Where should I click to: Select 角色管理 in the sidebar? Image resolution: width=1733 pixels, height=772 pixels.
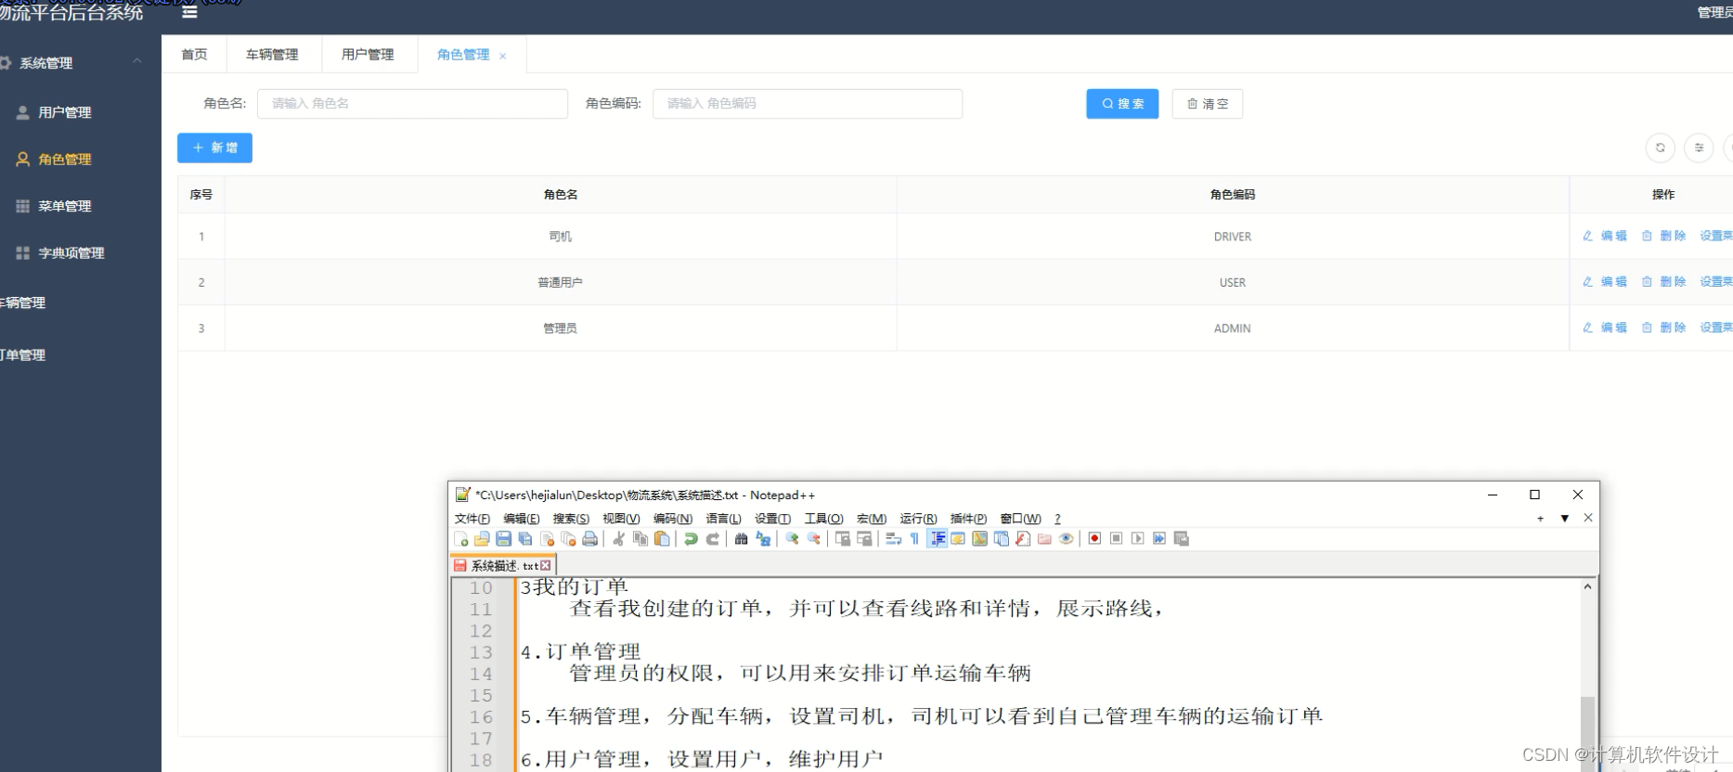[65, 160]
